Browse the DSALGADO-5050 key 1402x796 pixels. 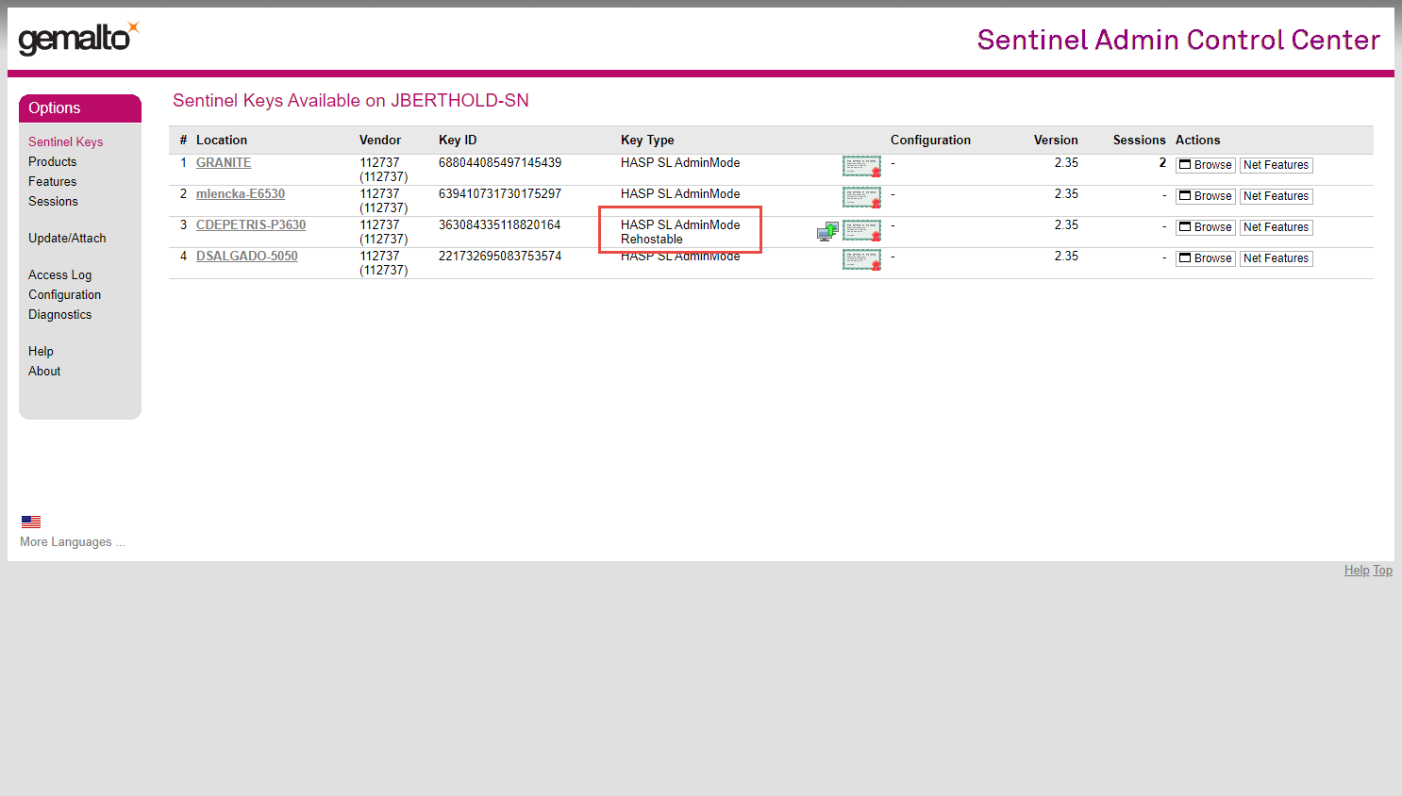tap(1205, 258)
